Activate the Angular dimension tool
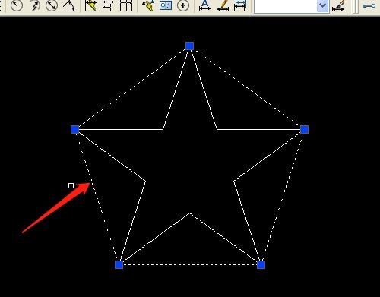 [x=69, y=5]
